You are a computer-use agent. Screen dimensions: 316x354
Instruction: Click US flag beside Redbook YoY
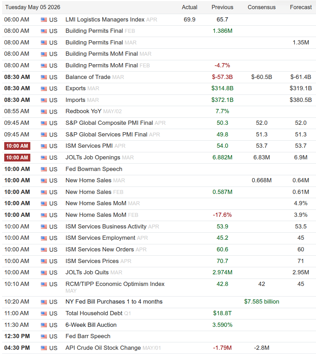44,112
